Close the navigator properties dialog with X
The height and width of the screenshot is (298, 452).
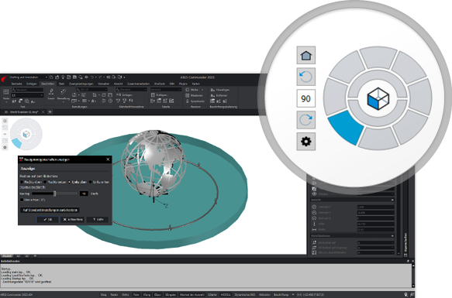108,159
